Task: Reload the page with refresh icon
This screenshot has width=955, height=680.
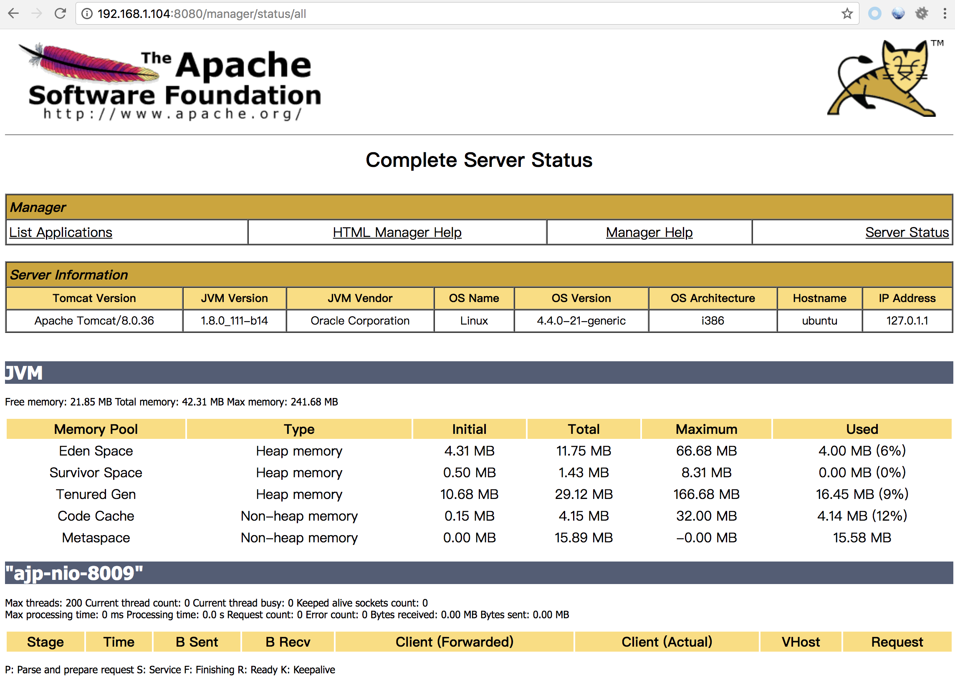Action: (61, 14)
